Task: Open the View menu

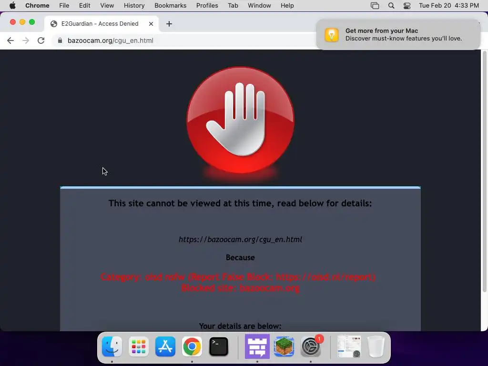Action: tap(107, 5)
